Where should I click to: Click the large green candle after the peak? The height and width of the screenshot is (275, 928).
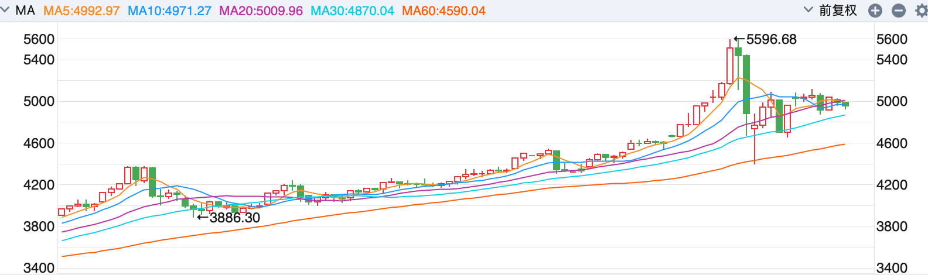pyautogui.click(x=746, y=85)
